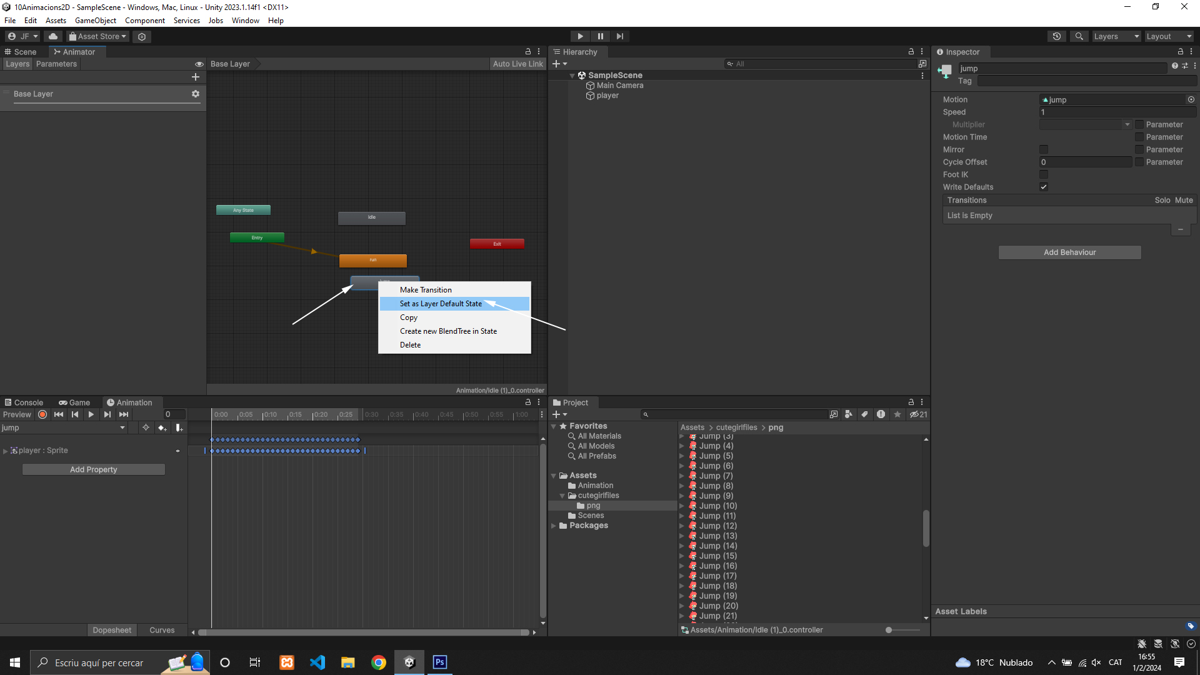Select Set as Layer Default State
The width and height of the screenshot is (1200, 675).
pyautogui.click(x=441, y=304)
